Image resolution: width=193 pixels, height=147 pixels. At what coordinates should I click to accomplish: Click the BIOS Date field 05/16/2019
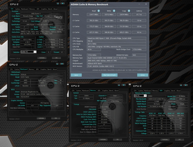pyautogui.click(x=42, y=97)
